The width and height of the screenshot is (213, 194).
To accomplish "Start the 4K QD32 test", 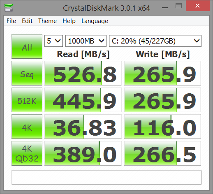I will pos(27,153).
